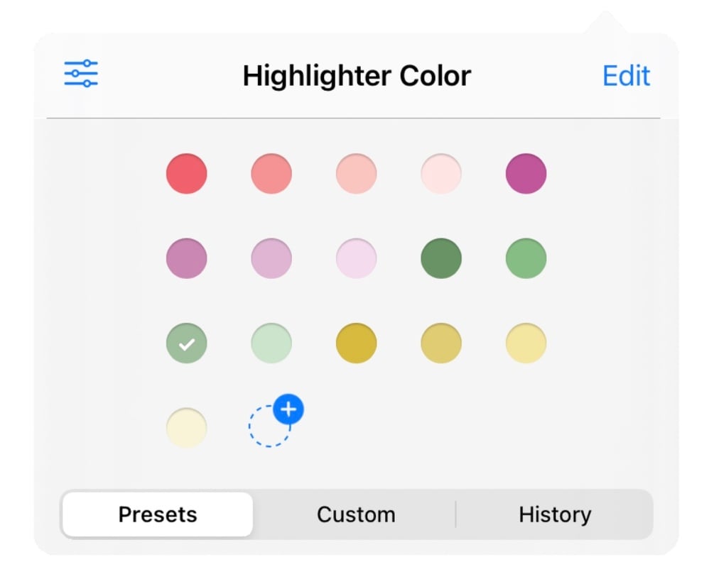The height and width of the screenshot is (579, 714).
Task: Select the dark green color swatch
Action: [441, 258]
